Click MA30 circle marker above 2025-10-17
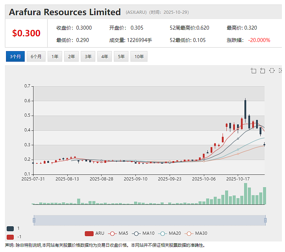The width and height of the screenshot is (285, 252). tap(238, 154)
